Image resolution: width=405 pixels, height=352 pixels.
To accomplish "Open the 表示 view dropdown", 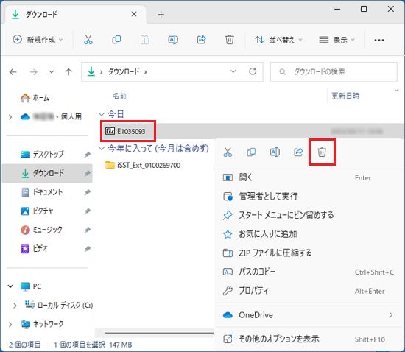I will click(x=337, y=40).
